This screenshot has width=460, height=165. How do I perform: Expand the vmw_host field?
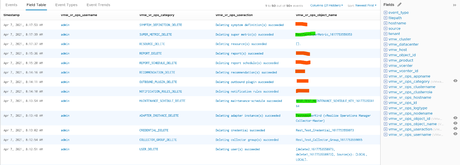coord(385,50)
